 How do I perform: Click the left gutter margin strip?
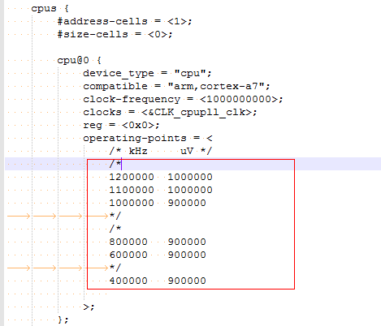point(2,163)
